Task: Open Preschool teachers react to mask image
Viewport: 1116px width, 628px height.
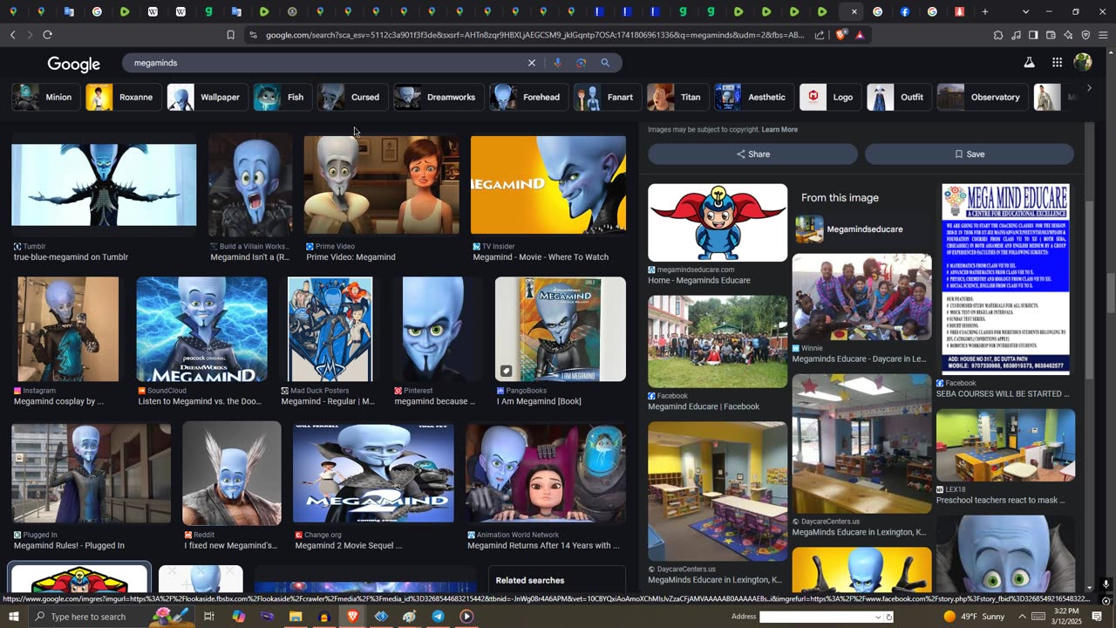Action: (1005, 445)
